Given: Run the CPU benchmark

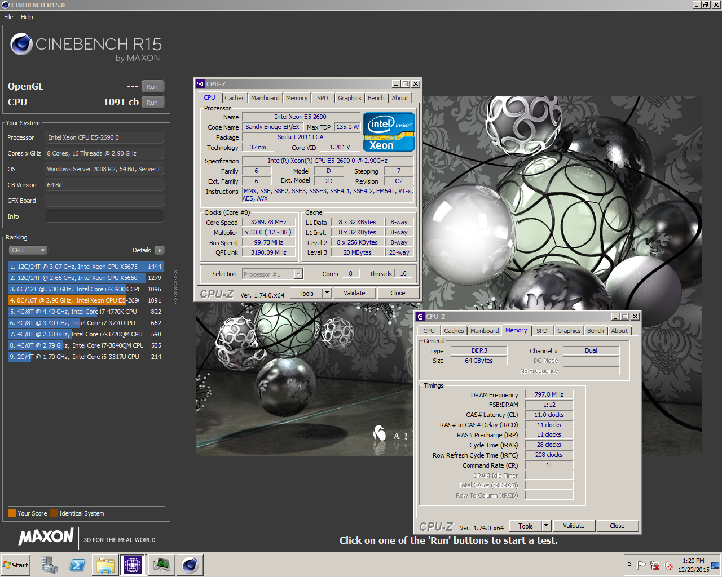Looking at the screenshot, I should click(152, 103).
